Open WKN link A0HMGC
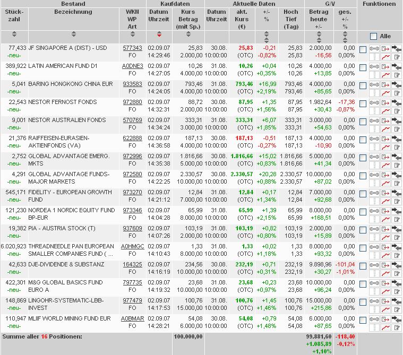The width and height of the screenshot is (403, 355). 132,246
